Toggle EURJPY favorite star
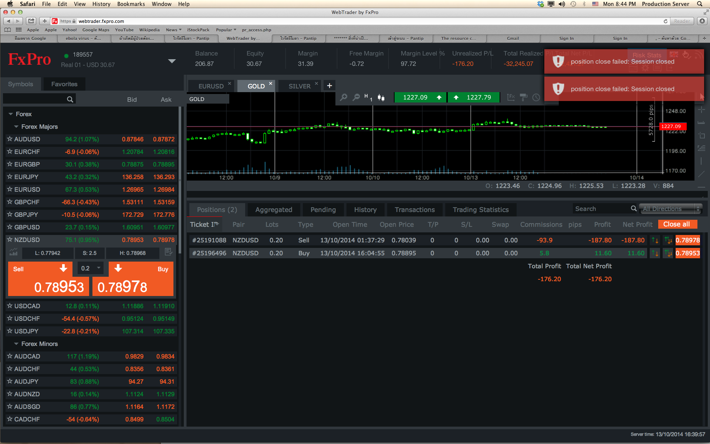Viewport: 710px width, 444px height. click(10, 177)
